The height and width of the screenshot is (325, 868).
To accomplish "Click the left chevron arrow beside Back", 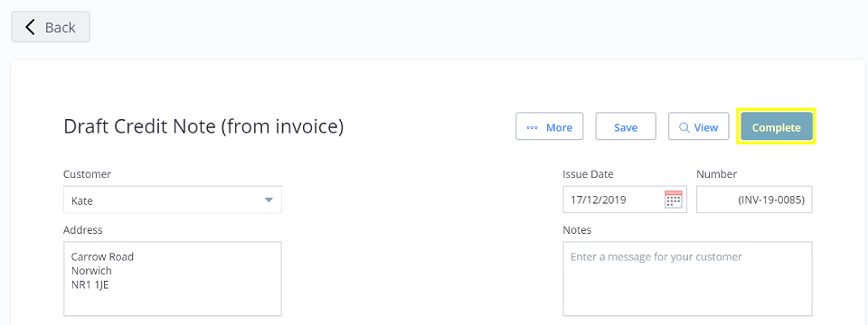I will 30,27.
